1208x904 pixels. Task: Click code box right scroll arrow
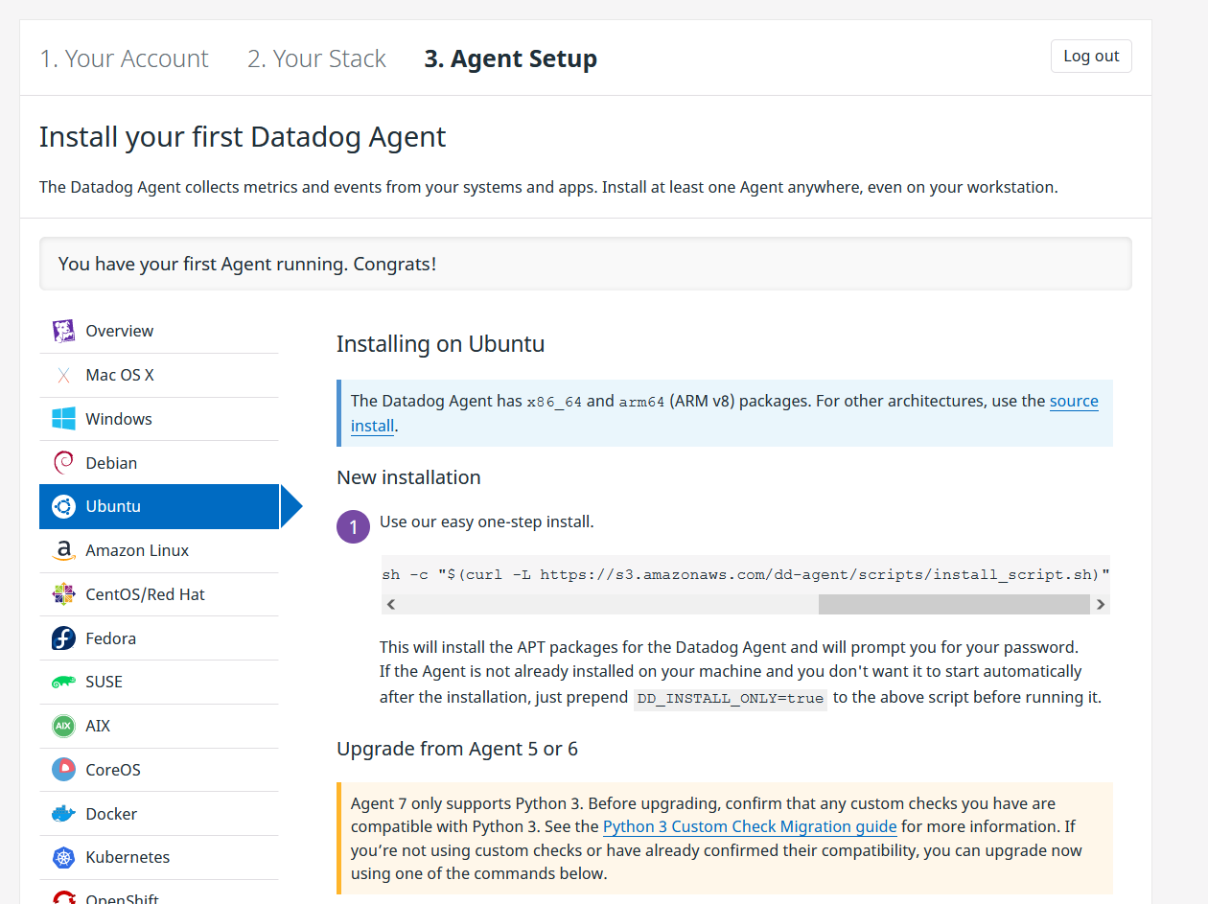(x=1101, y=604)
